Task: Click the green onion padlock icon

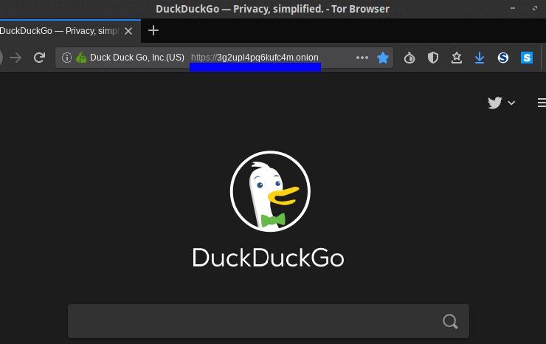Action: point(80,58)
